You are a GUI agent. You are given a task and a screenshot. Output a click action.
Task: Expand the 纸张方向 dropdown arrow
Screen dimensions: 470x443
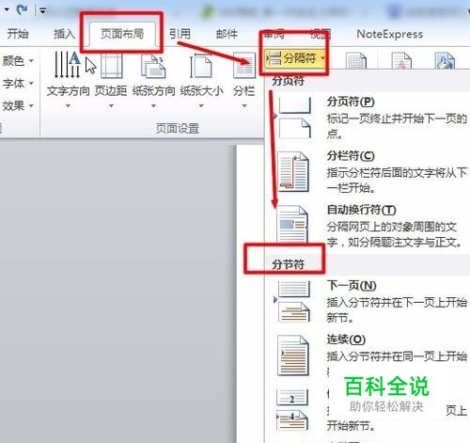pos(153,106)
